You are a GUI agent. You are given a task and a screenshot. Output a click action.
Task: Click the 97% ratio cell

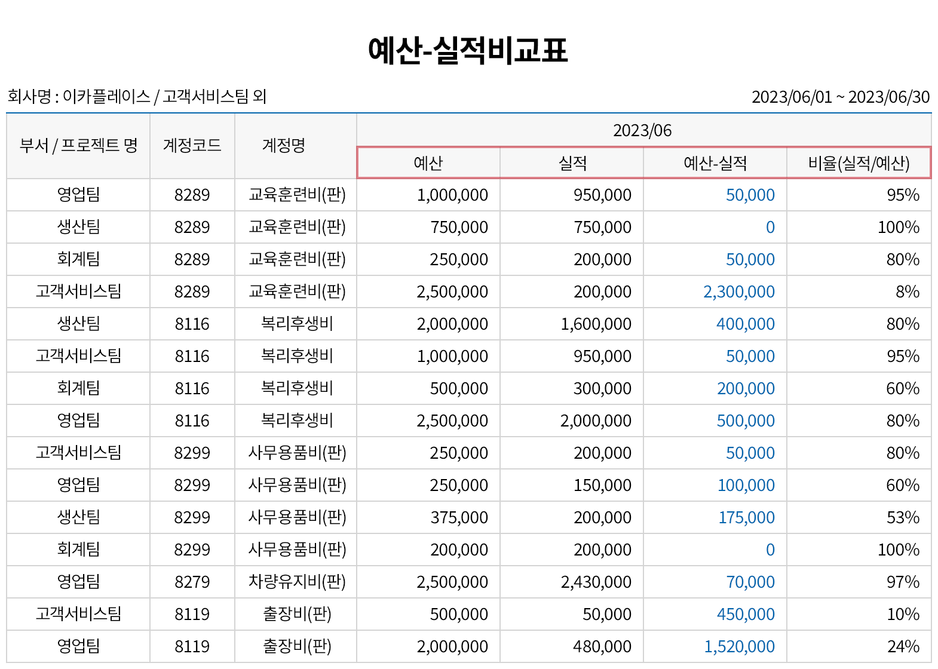click(x=859, y=582)
